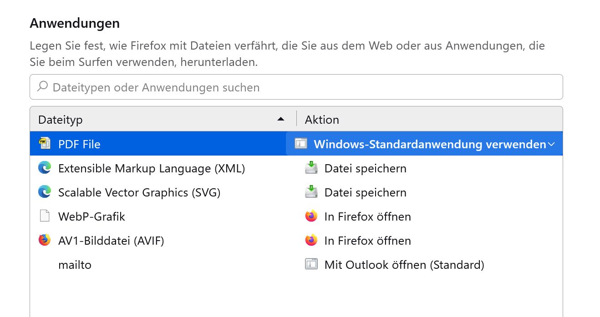Click the Aktion column header
600x317 pixels.
322,120
